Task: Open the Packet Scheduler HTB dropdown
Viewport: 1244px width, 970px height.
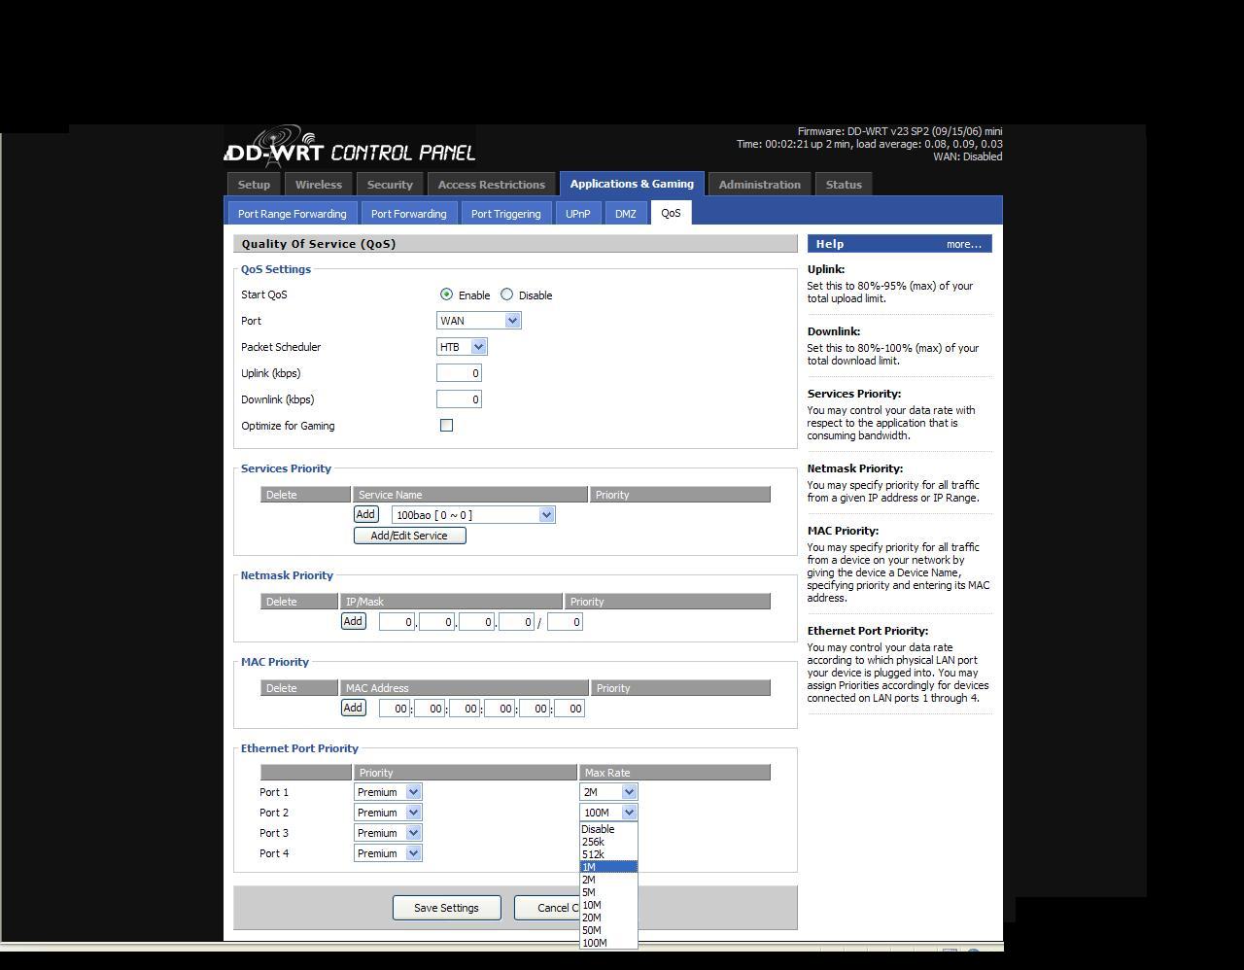Action: pyautogui.click(x=462, y=347)
